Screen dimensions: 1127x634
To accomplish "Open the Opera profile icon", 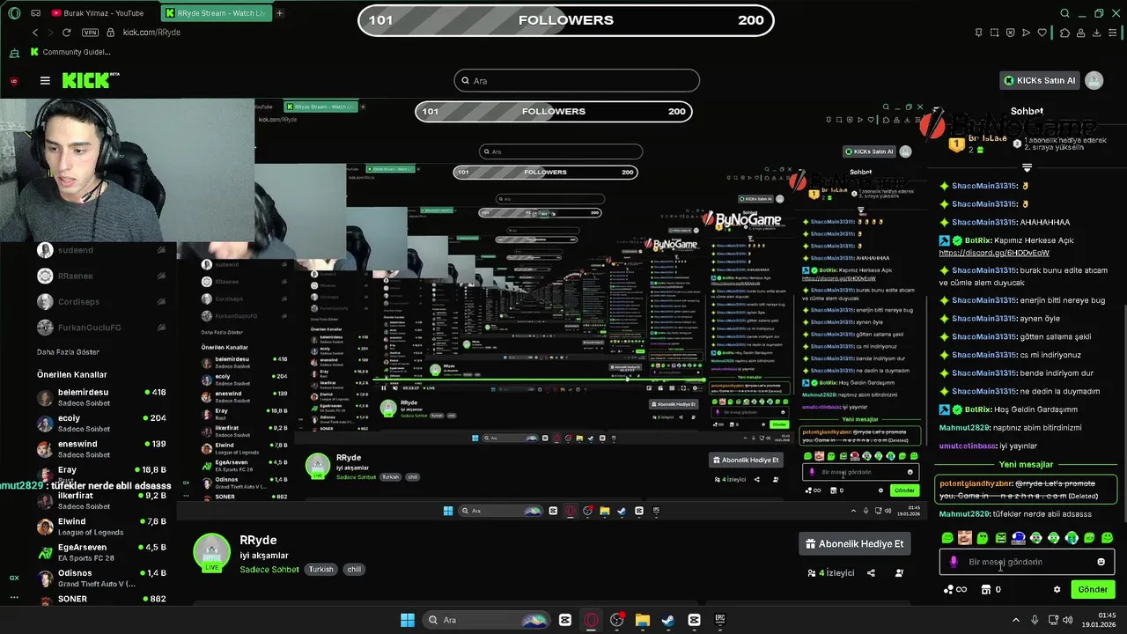I will pyautogui.click(x=1082, y=33).
